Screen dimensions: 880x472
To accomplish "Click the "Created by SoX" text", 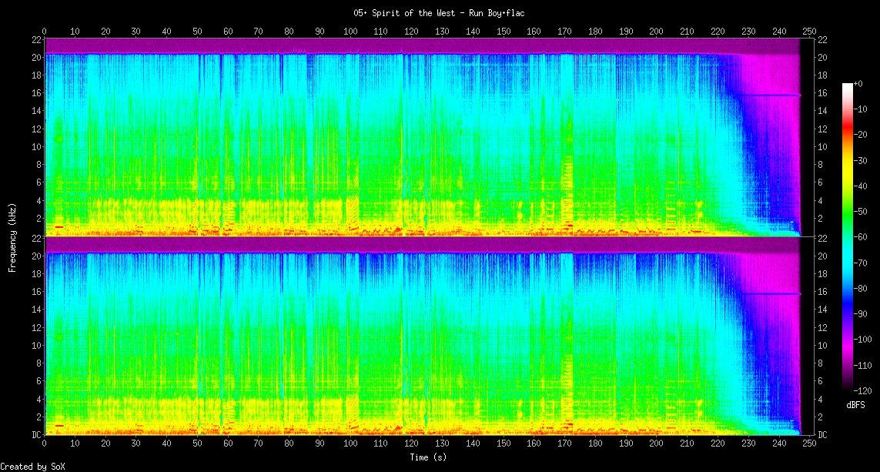I will tap(32, 467).
